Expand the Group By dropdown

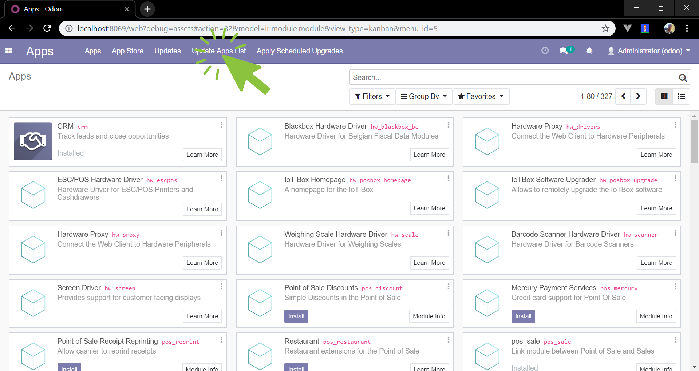[424, 96]
